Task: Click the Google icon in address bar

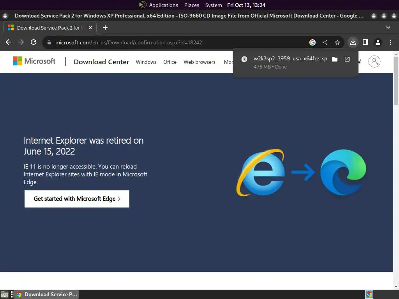Action: [x=312, y=42]
